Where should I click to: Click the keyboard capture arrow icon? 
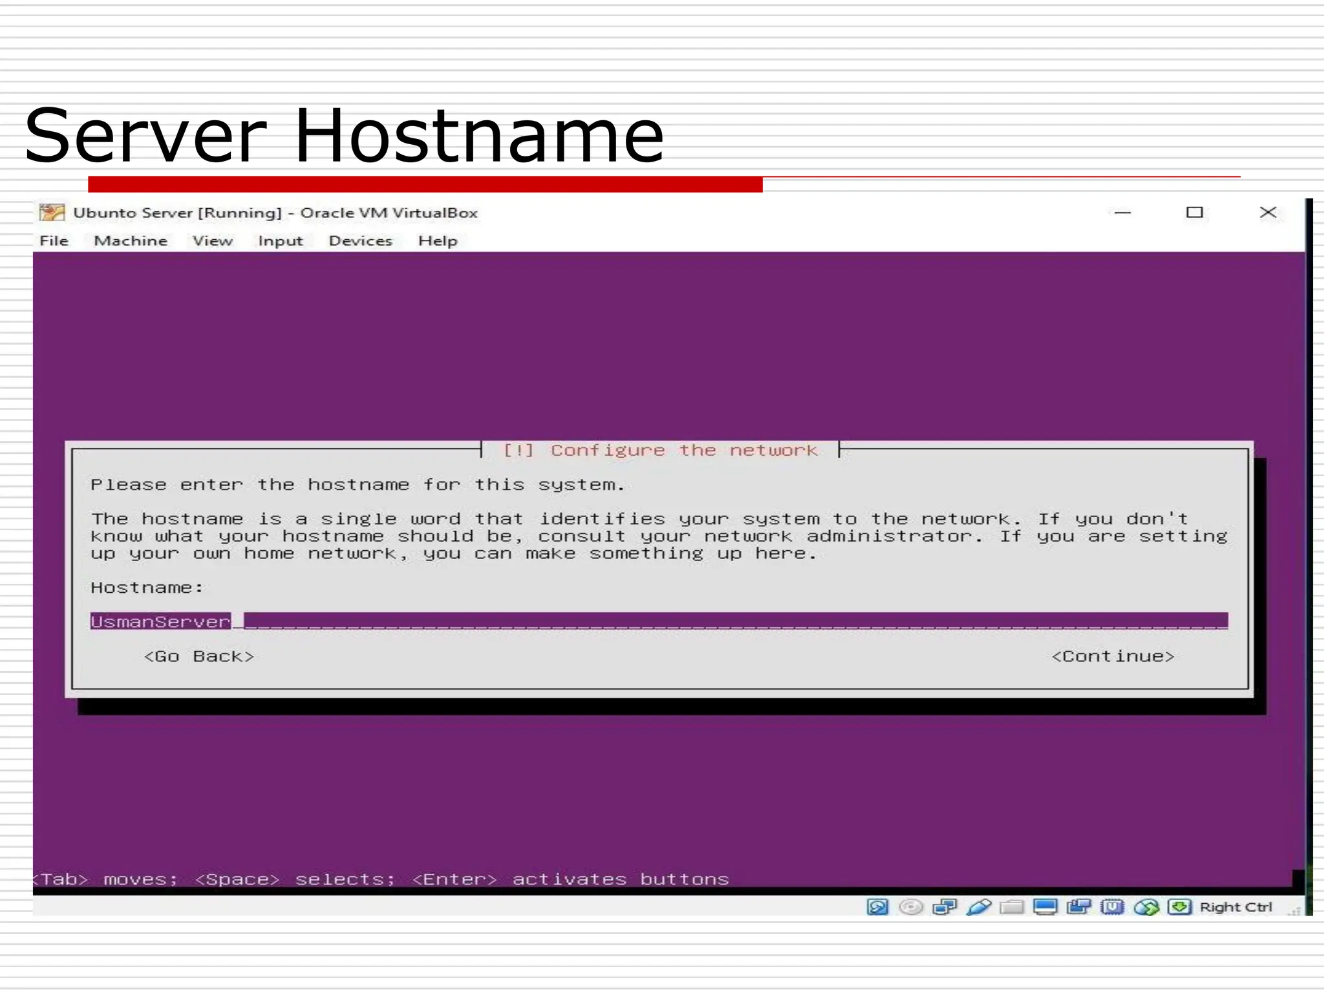tap(1179, 907)
